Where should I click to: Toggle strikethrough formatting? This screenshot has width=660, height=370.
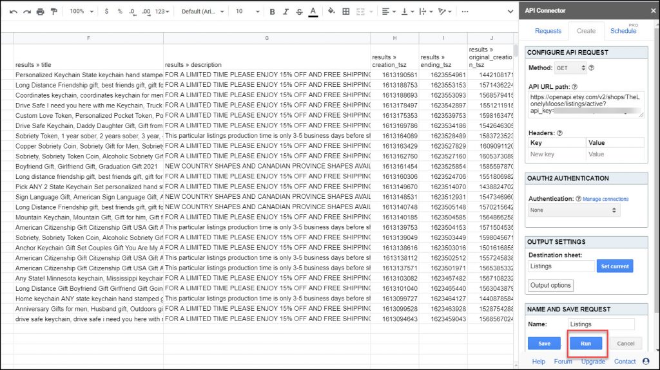click(x=299, y=12)
